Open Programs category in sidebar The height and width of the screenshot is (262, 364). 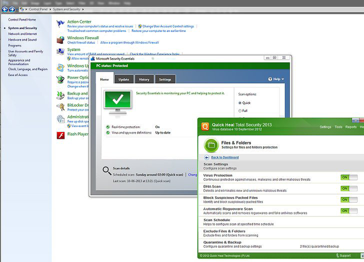(14, 45)
